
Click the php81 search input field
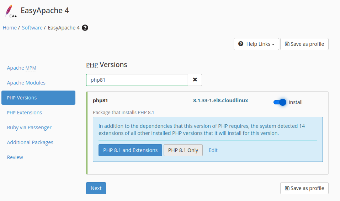137,80
